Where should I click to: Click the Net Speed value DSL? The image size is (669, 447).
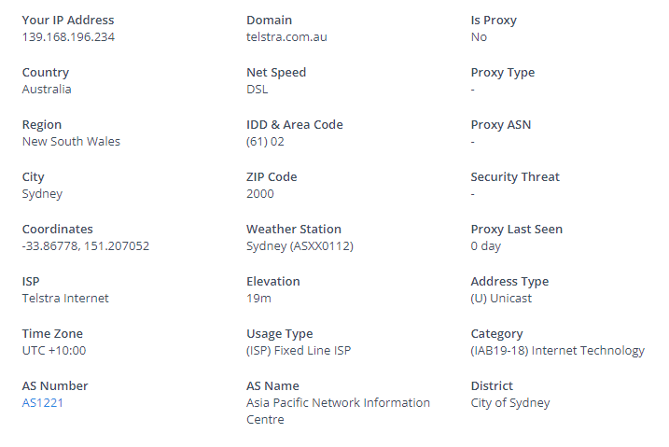coord(258,90)
